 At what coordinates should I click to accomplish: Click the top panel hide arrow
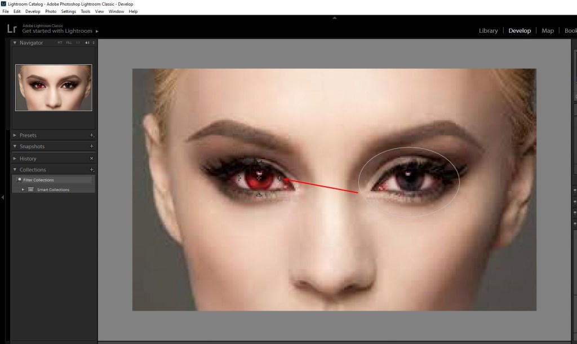click(335, 17)
